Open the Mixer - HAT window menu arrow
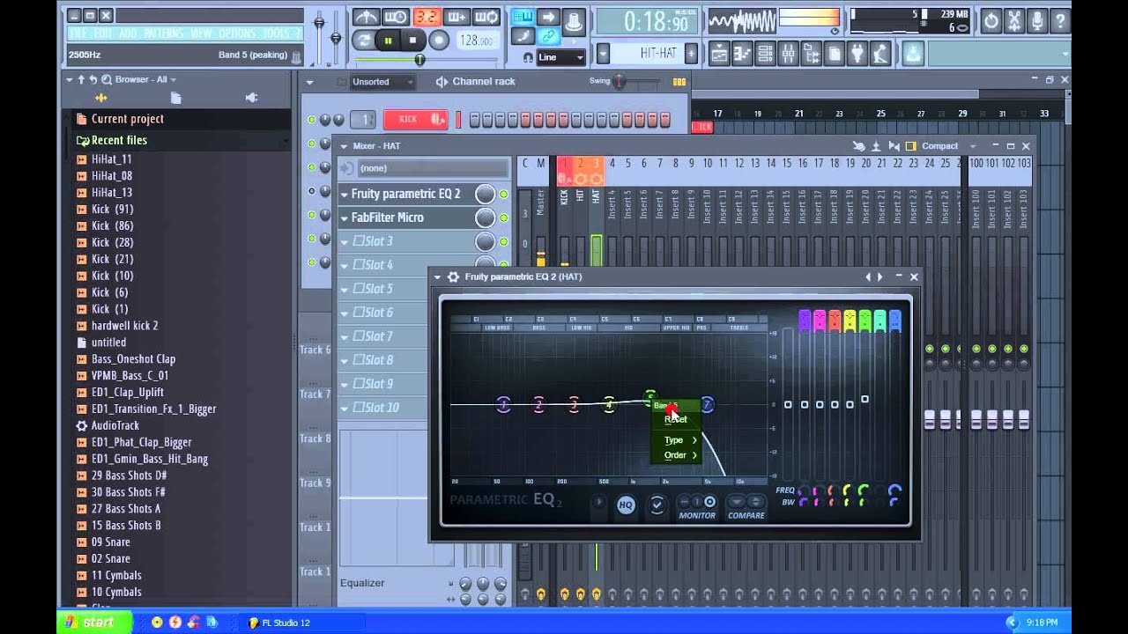 point(344,146)
